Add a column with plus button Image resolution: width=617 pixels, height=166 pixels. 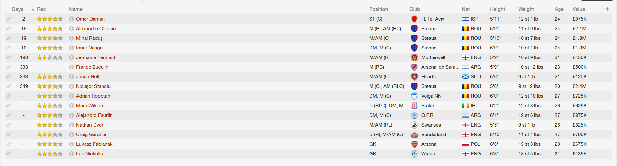point(607,9)
